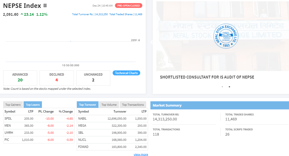Select the second carousel dot
The image size is (289, 156).
tap(229, 87)
